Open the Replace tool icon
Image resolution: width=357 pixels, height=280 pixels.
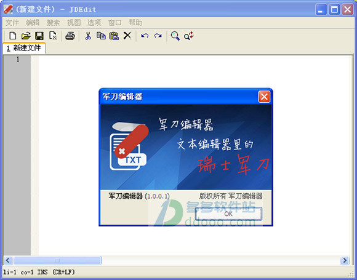189,36
